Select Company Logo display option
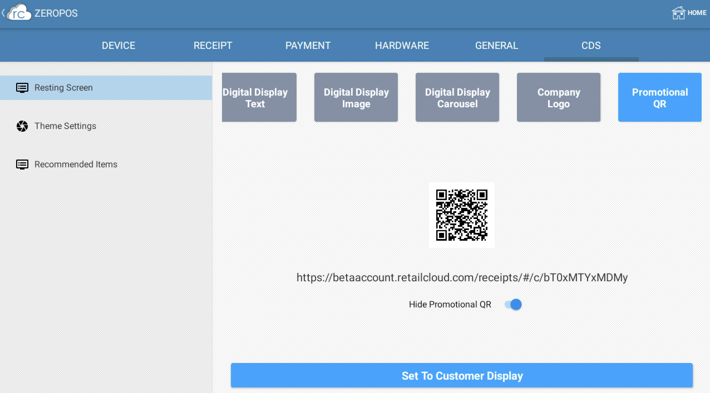Image resolution: width=710 pixels, height=393 pixels. pyautogui.click(x=559, y=97)
